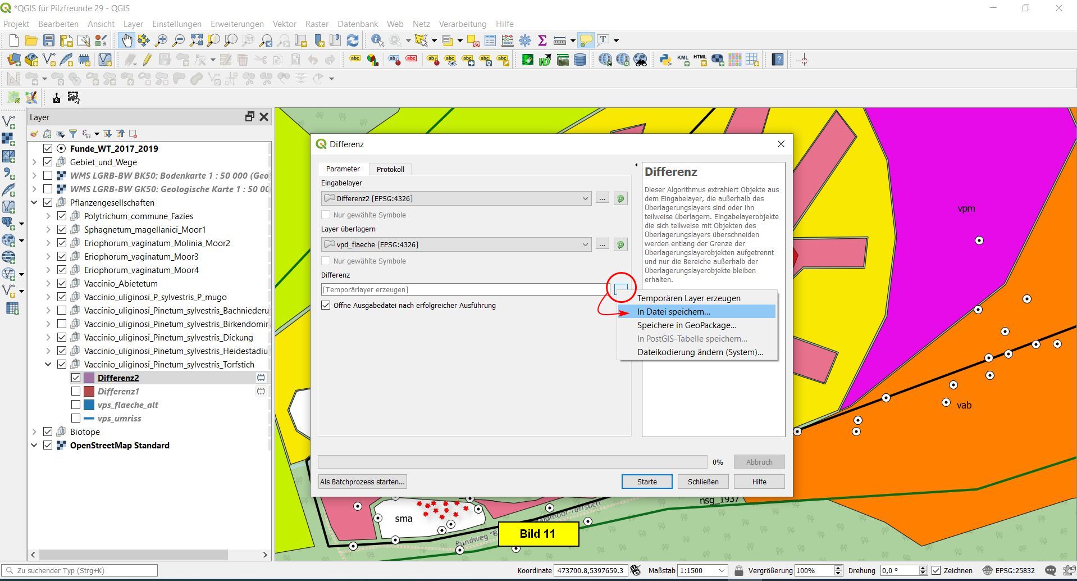Click the Save Project icon
Viewport: 1077px width, 581px height.
click(x=49, y=40)
